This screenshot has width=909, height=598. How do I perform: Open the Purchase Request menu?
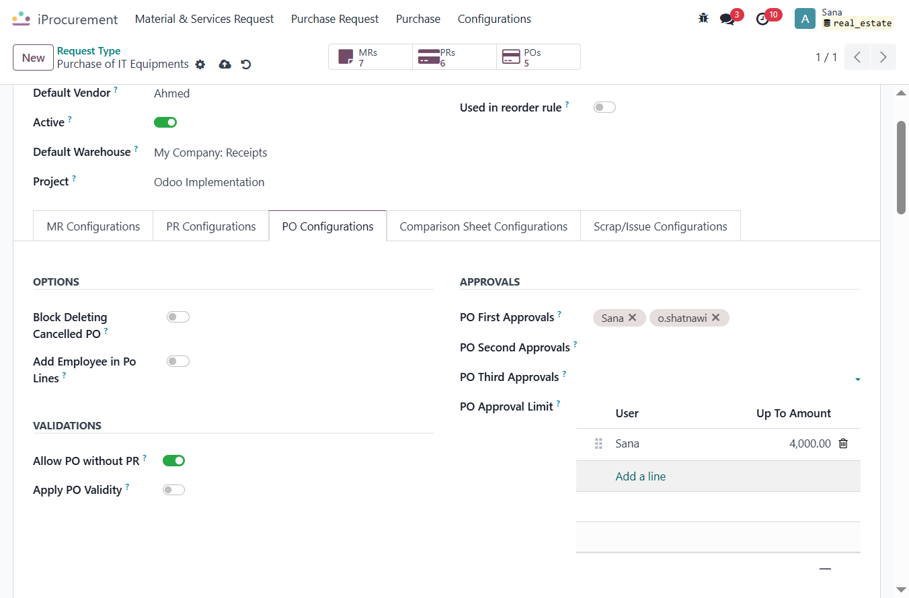tap(335, 19)
